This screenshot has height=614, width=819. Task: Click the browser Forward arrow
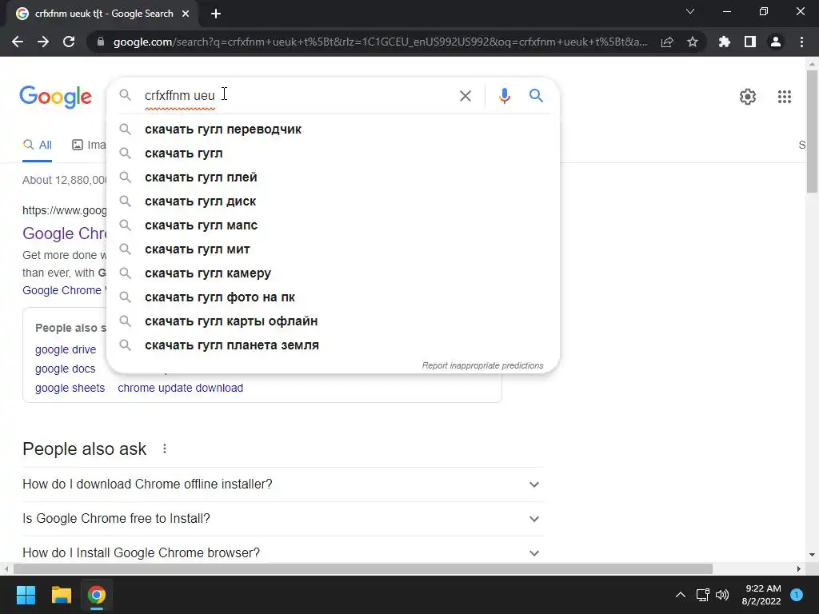43,42
